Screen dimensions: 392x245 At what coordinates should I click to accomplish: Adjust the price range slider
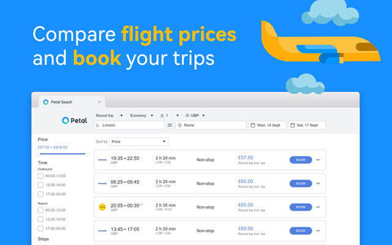pos(87,154)
